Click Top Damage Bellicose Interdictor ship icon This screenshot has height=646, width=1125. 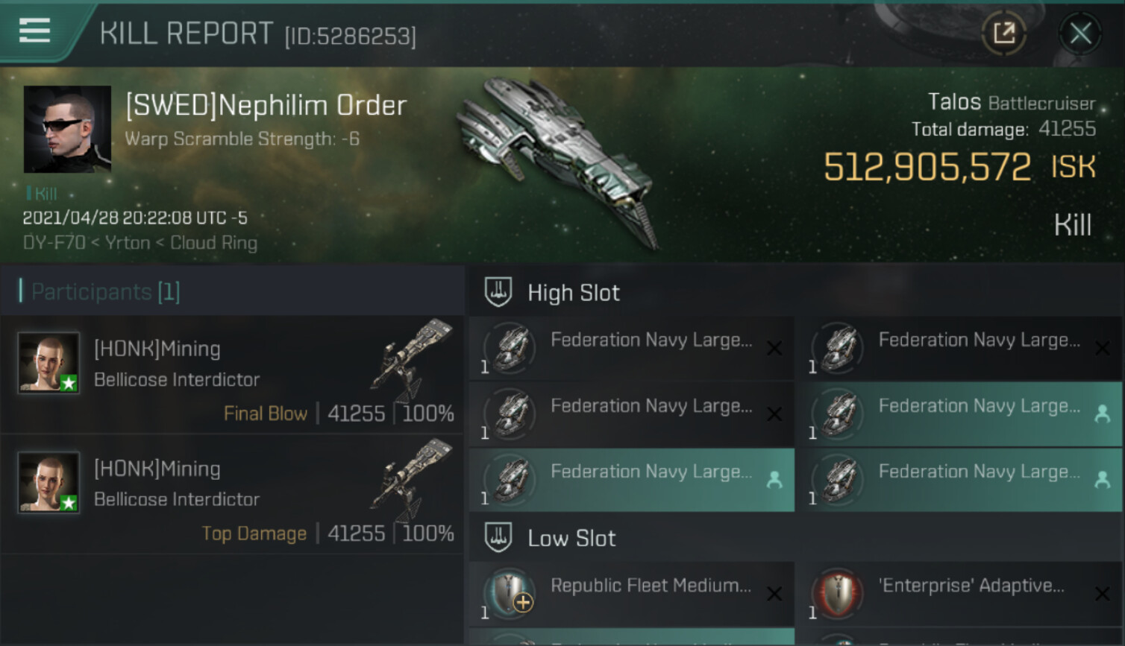coord(413,479)
